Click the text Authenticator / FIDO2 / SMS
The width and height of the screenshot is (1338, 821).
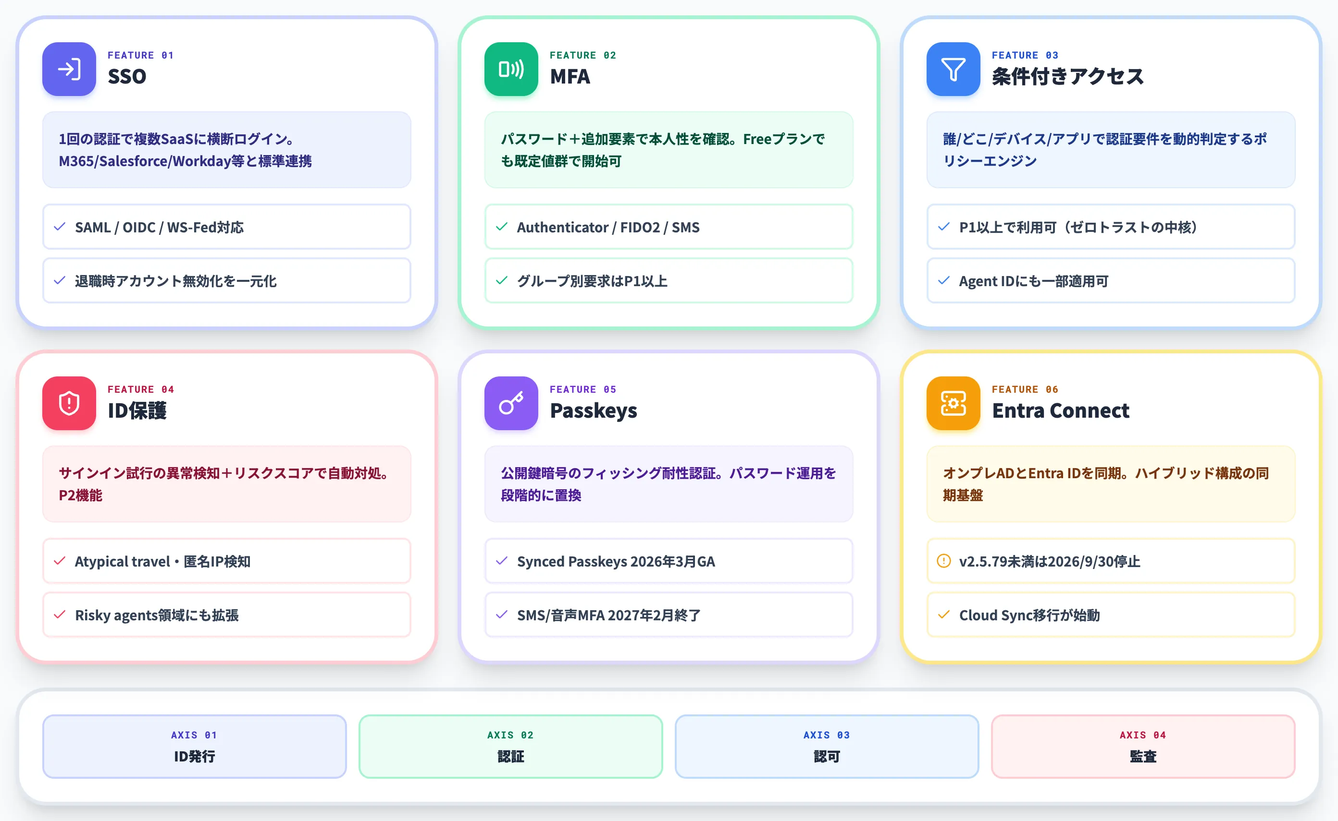608,227
